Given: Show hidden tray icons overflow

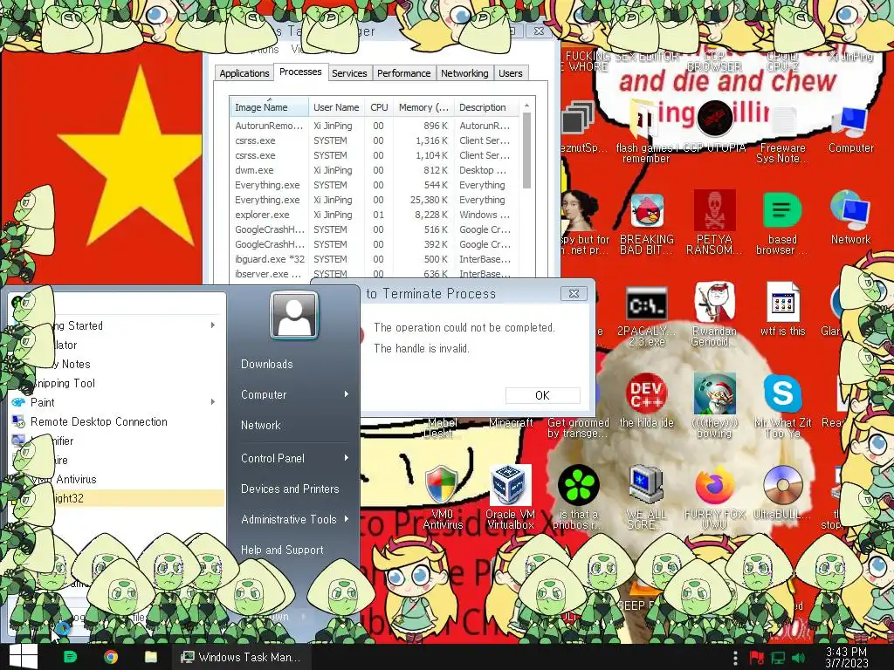Looking at the screenshot, I should 735,659.
